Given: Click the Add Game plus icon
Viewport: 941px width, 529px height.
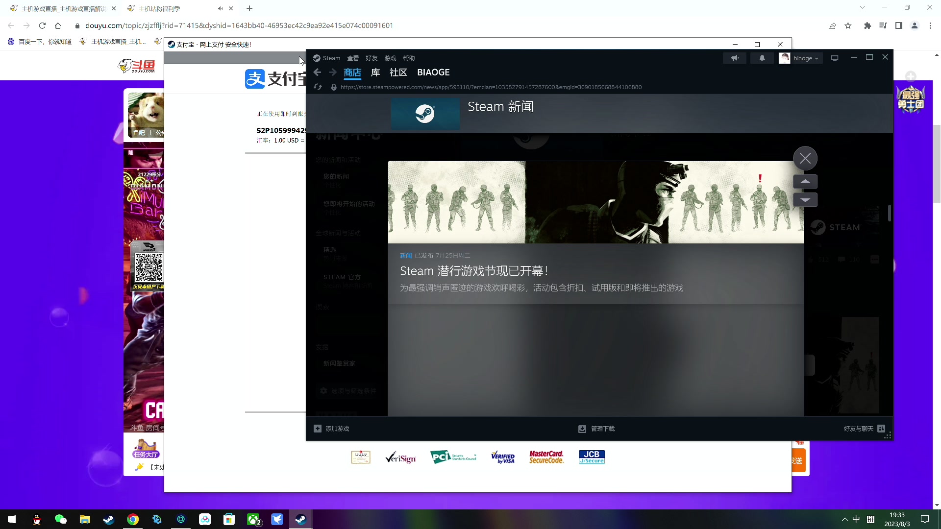Looking at the screenshot, I should pos(318,429).
